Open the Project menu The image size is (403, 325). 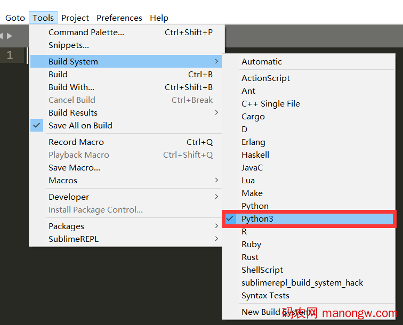[x=75, y=18]
